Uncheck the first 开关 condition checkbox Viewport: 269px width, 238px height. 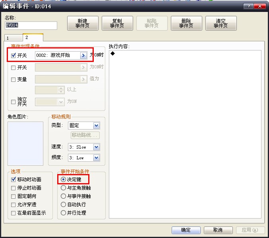pos(13,56)
